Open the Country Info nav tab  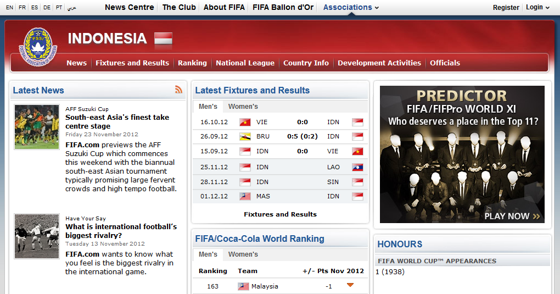(x=306, y=63)
